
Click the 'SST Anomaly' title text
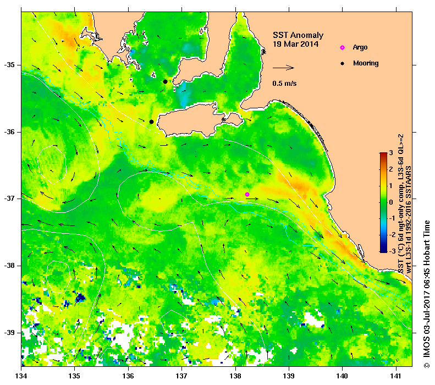(298, 35)
